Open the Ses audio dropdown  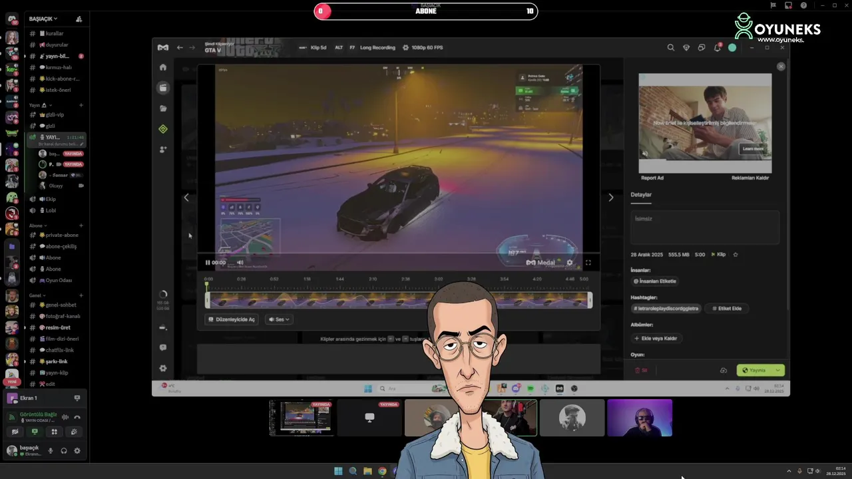[279, 319]
